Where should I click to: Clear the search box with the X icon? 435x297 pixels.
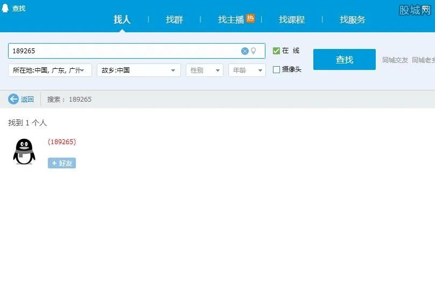244,51
